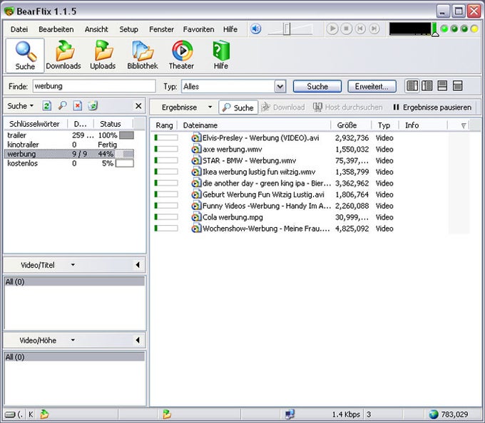Viewport: 485px width, 423px height.
Task: Click the magnifier icon in search panel toolbar
Action: (63, 106)
